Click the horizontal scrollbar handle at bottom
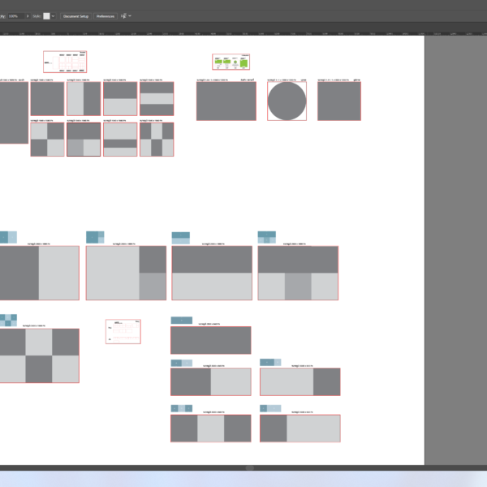This screenshot has width=487, height=487. pyautogui.click(x=250, y=468)
